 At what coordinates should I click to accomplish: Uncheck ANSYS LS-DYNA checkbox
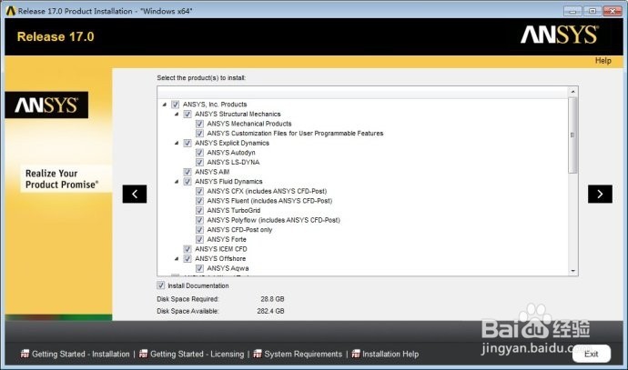199,162
